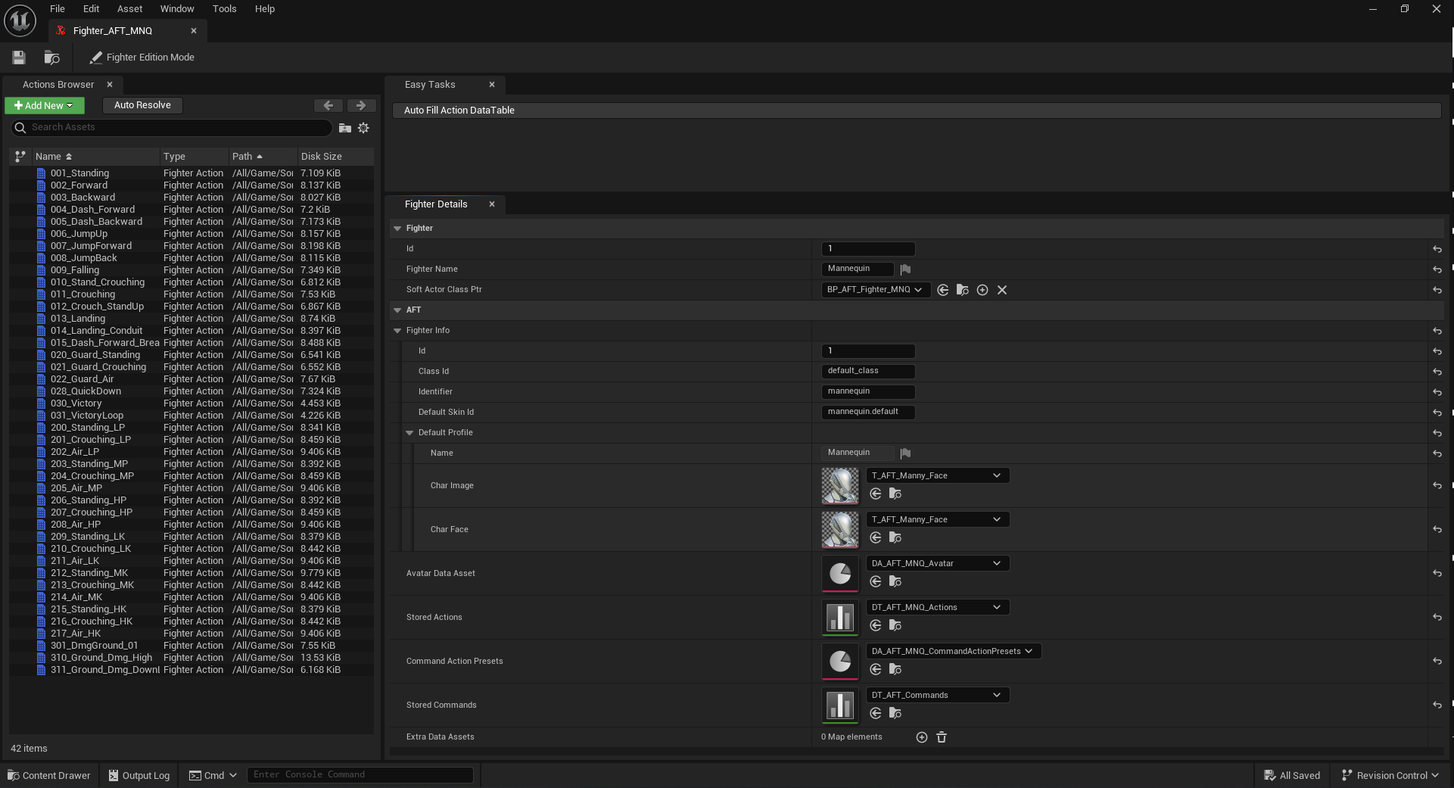Revert Soft Actor Class Ptr to default
This screenshot has height=788, width=1454.
click(1437, 290)
